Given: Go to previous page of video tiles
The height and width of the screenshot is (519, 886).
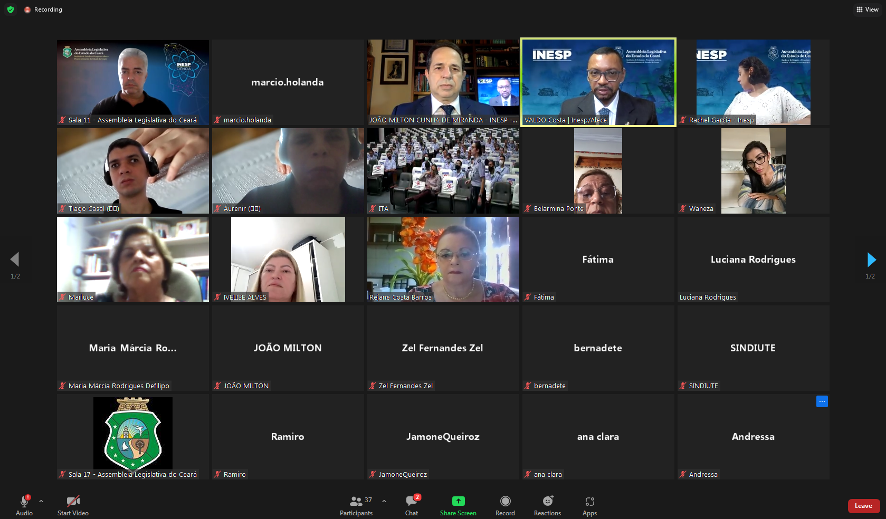Looking at the screenshot, I should [x=15, y=259].
